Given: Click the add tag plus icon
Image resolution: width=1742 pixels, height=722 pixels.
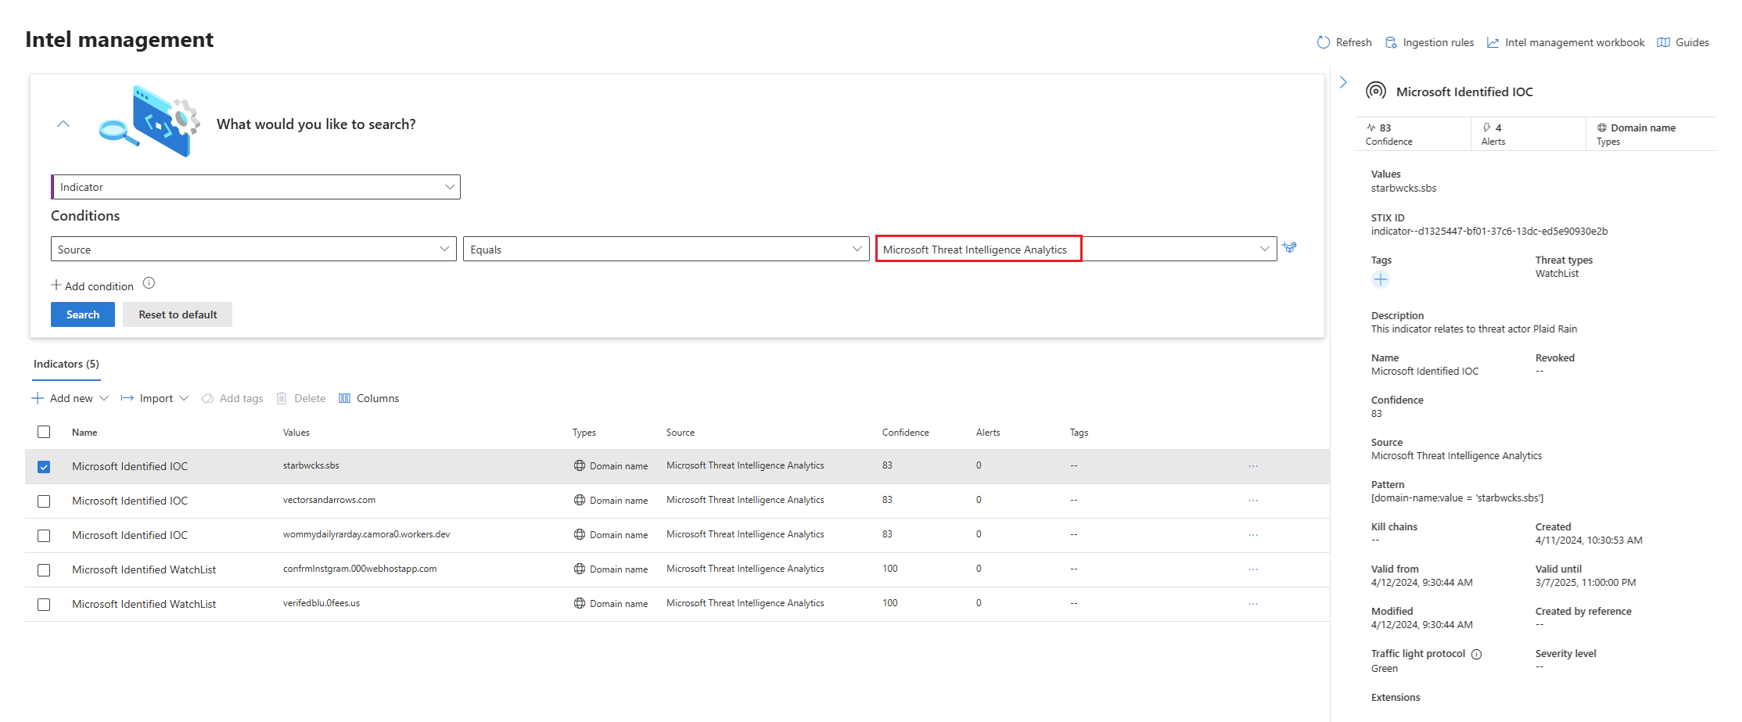Looking at the screenshot, I should pos(1381,279).
